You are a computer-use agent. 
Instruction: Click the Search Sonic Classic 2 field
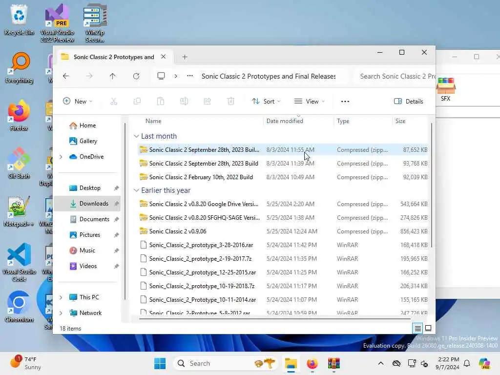click(395, 76)
